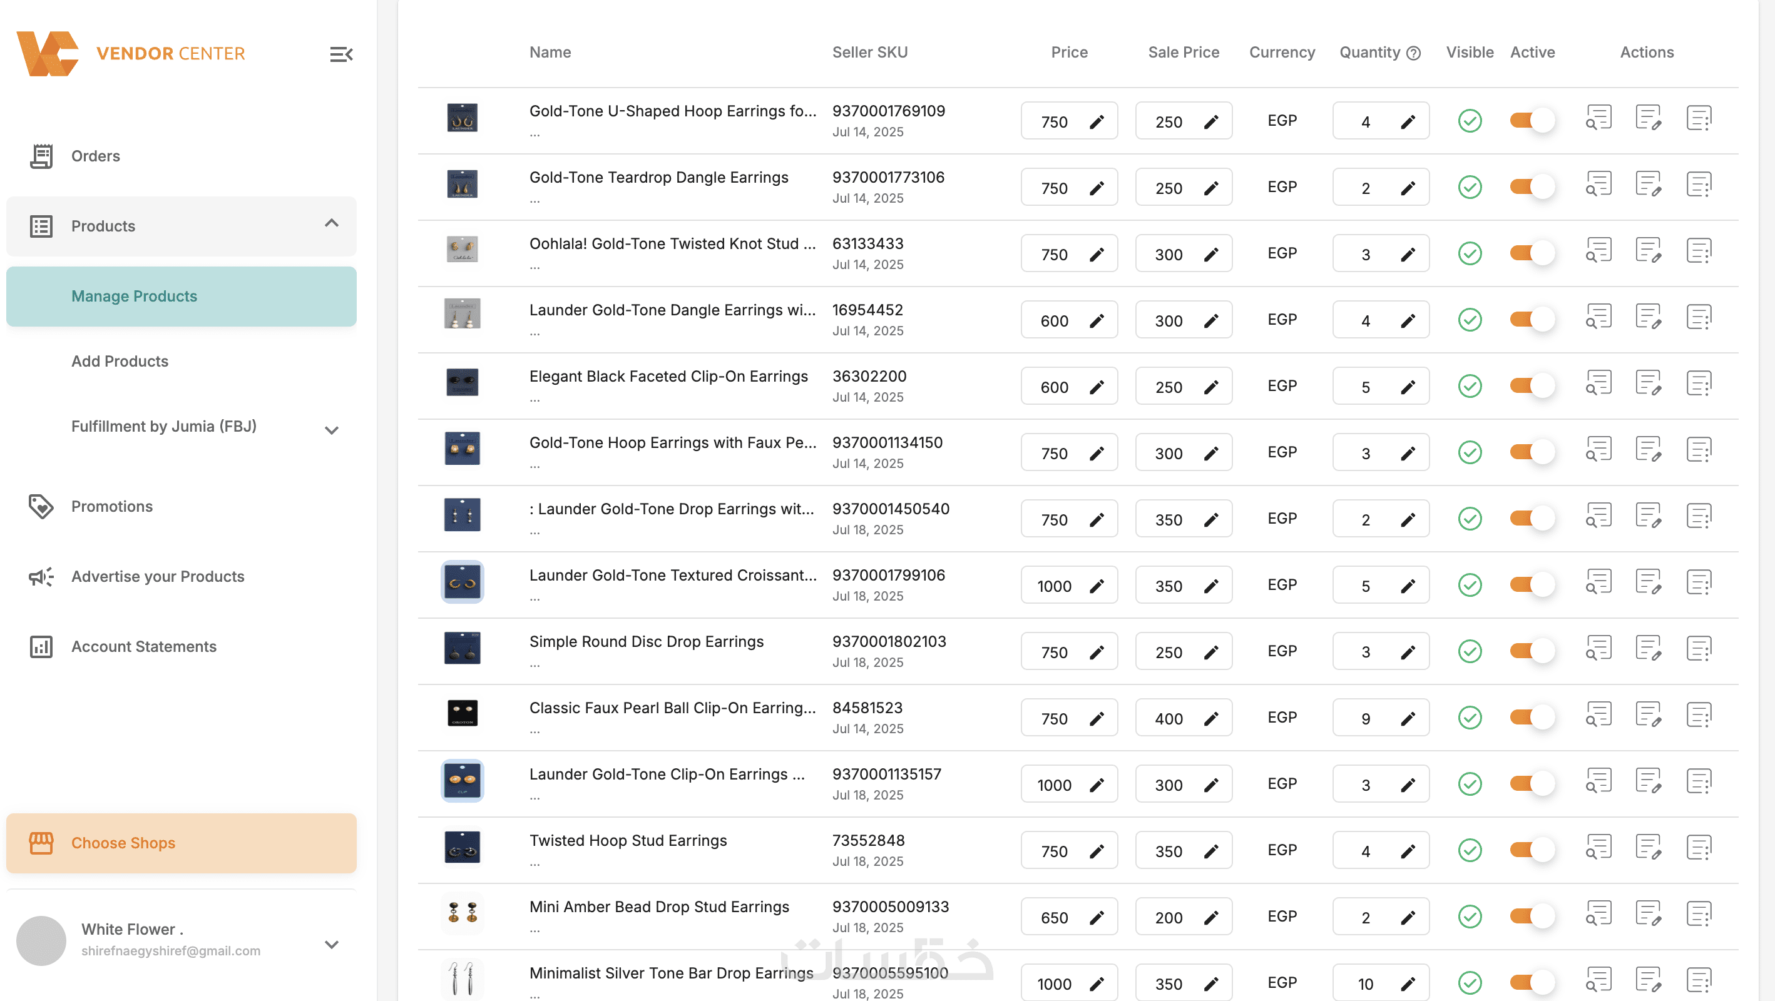Click the Quantity help question-mark icon
This screenshot has height=1001, width=1775.
click(x=1413, y=53)
